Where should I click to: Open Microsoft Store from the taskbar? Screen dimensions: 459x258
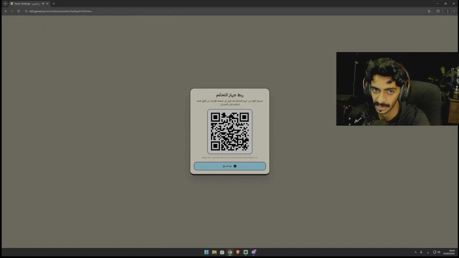(222, 252)
